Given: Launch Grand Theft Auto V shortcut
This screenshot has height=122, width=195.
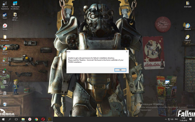Looking at the screenshot, I should click(x=5, y=62).
